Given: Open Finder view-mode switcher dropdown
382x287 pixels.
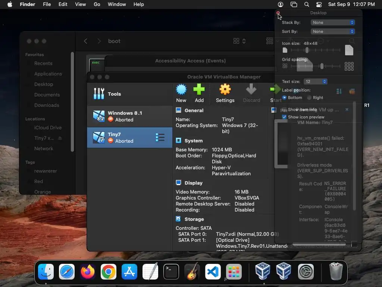Looking at the screenshot, I should click(x=239, y=41).
